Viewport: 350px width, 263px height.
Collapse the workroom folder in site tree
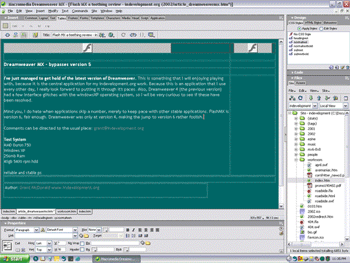point(296,160)
